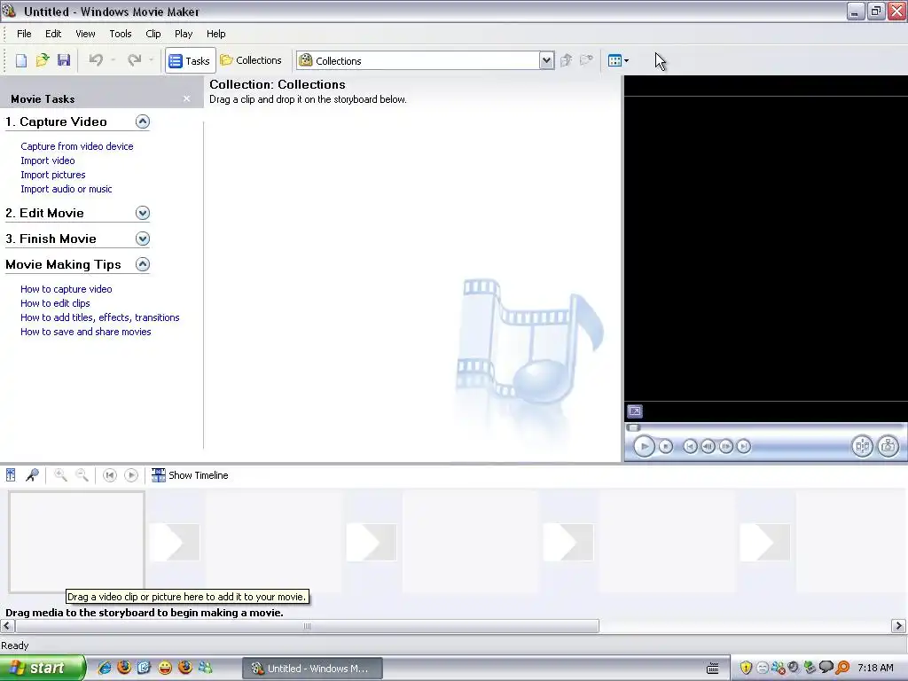Open project using the folder toolbar icon
The width and height of the screenshot is (908, 681).
tap(43, 60)
